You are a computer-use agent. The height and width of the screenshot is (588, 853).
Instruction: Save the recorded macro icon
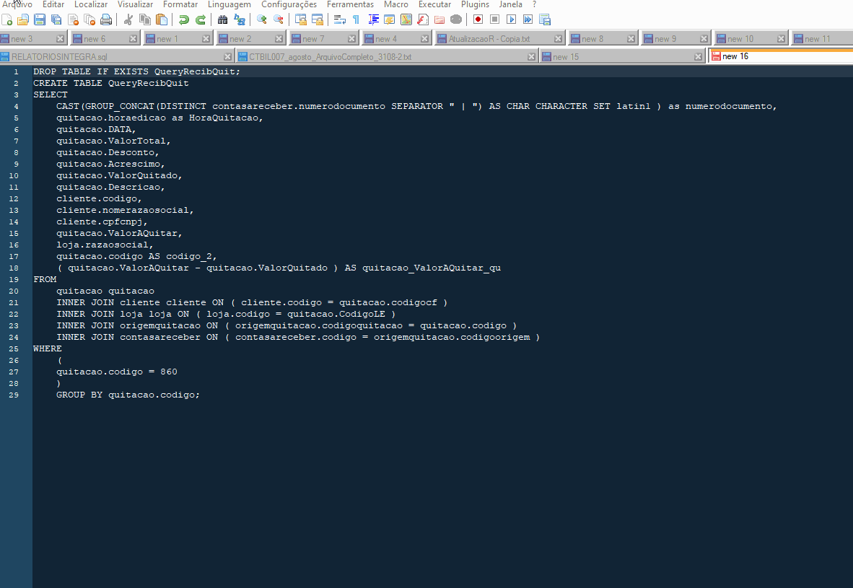tap(545, 20)
